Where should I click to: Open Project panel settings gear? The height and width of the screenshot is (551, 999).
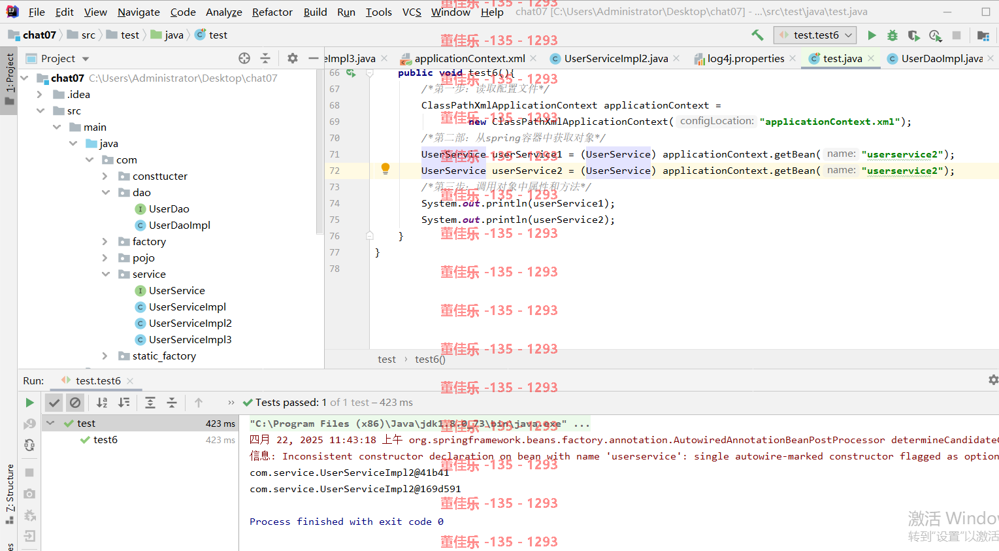(293, 58)
